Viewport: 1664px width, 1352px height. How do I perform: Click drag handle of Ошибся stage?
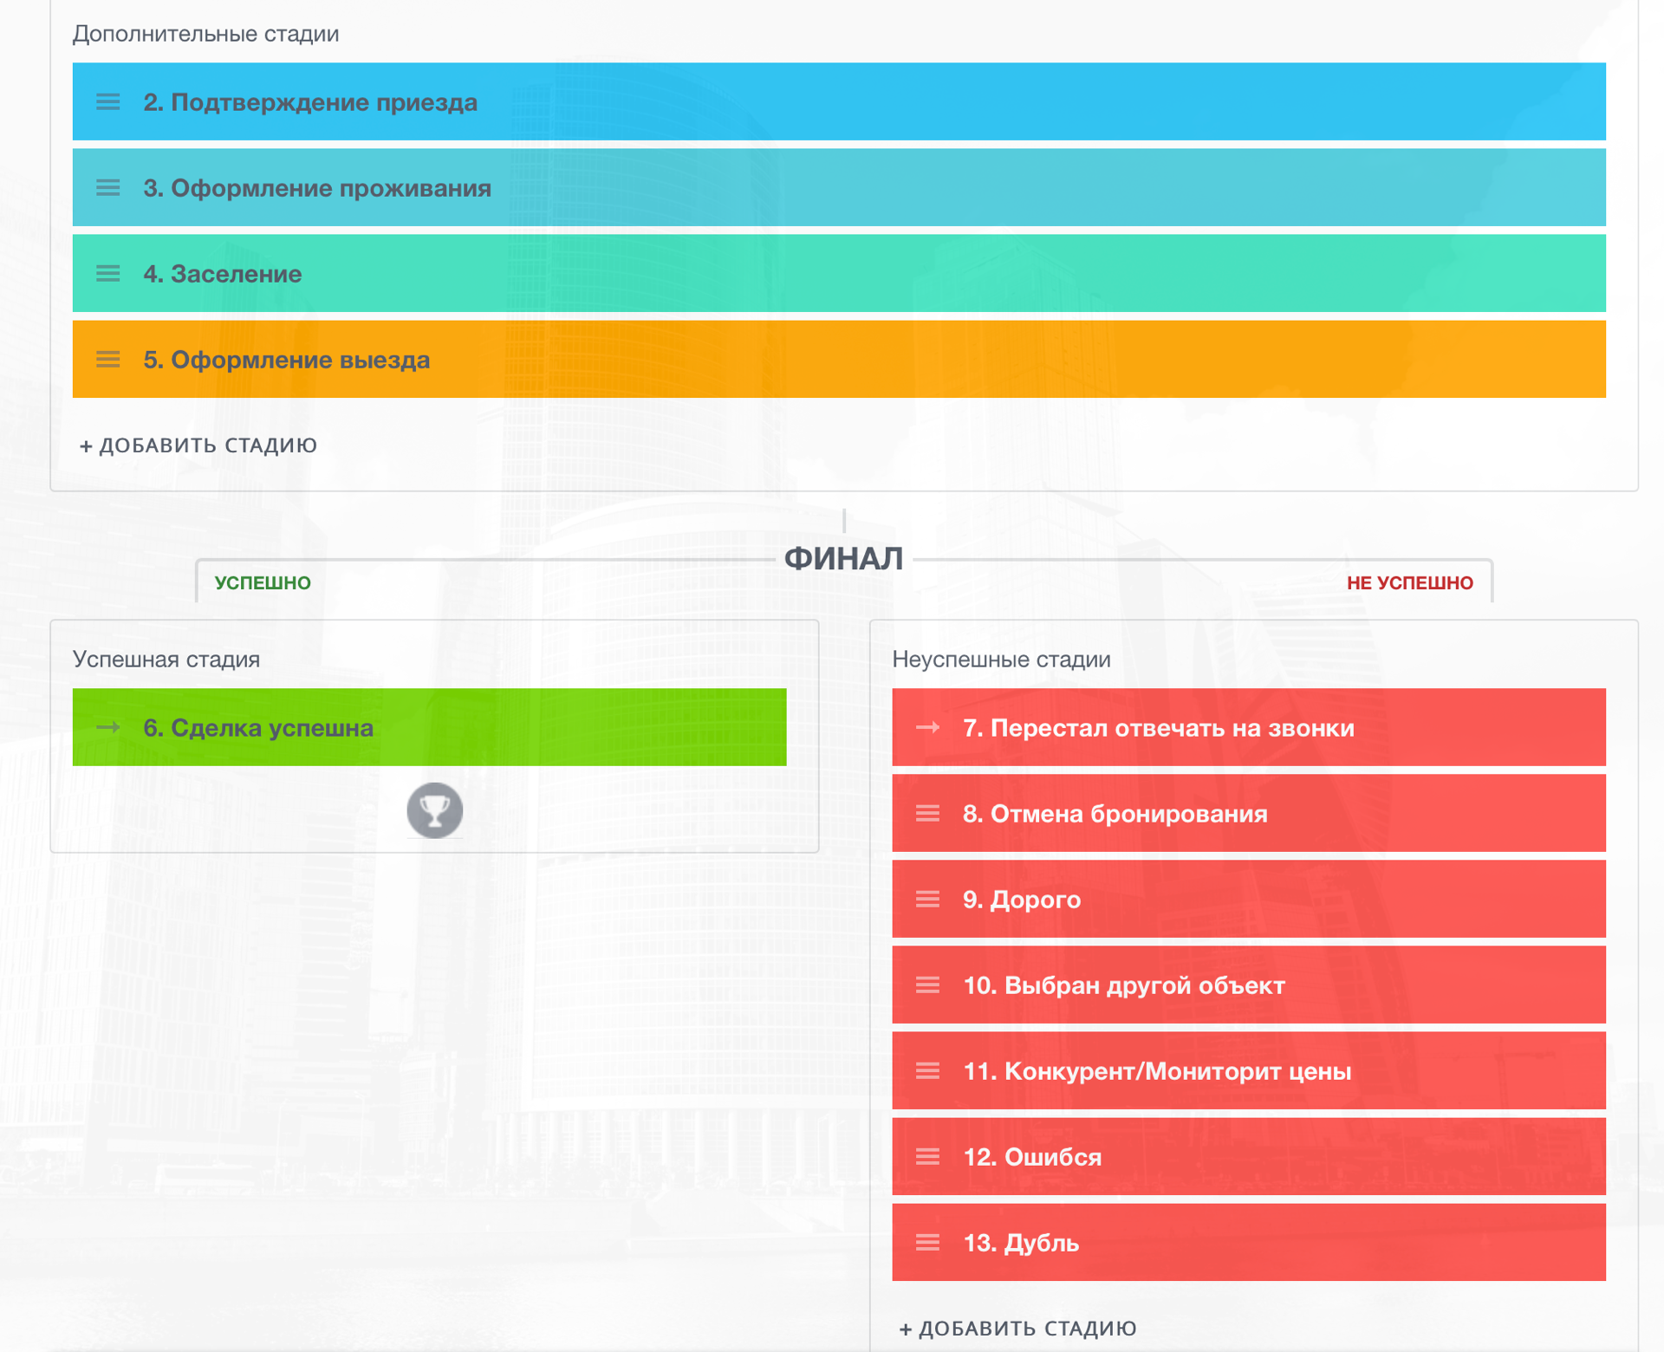point(927,1157)
